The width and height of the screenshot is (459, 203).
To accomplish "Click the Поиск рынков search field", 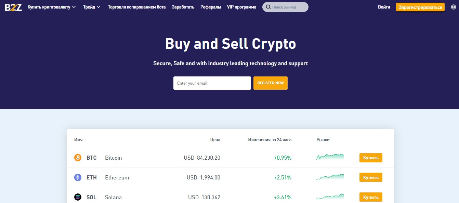I will coord(285,7).
